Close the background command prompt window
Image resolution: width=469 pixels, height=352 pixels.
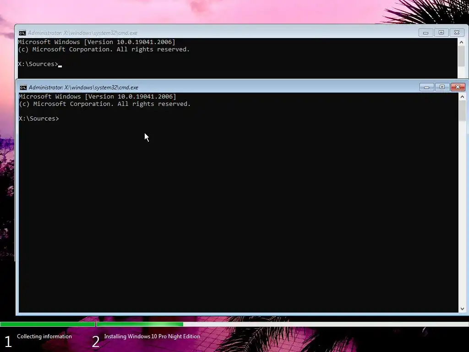coord(457,33)
